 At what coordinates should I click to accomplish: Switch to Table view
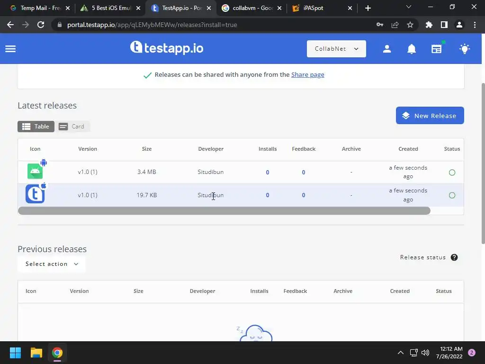tap(36, 126)
